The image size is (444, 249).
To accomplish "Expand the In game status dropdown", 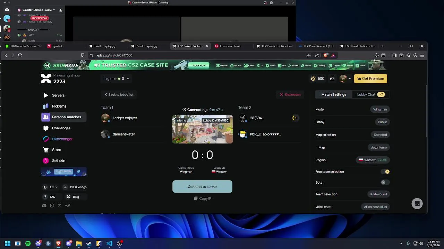I will click(x=116, y=79).
